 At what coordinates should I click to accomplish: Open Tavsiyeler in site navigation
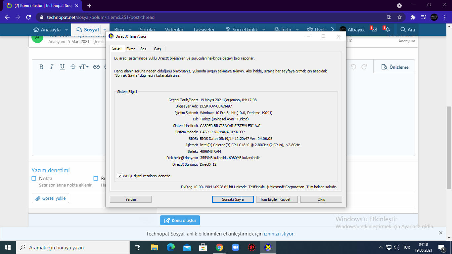tap(204, 29)
